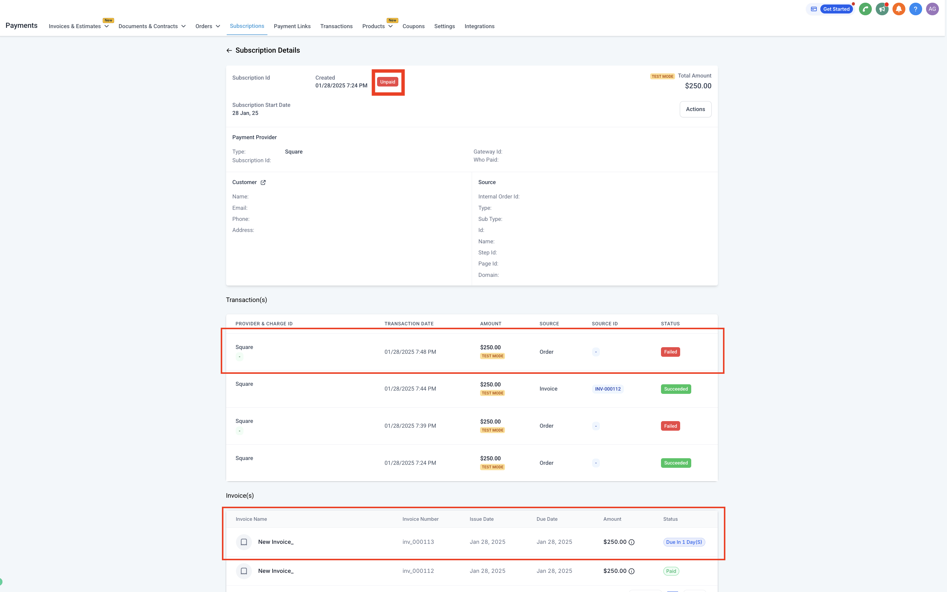Expand Invoices & Estimates dropdown
The width and height of the screenshot is (947, 592).
(x=79, y=26)
